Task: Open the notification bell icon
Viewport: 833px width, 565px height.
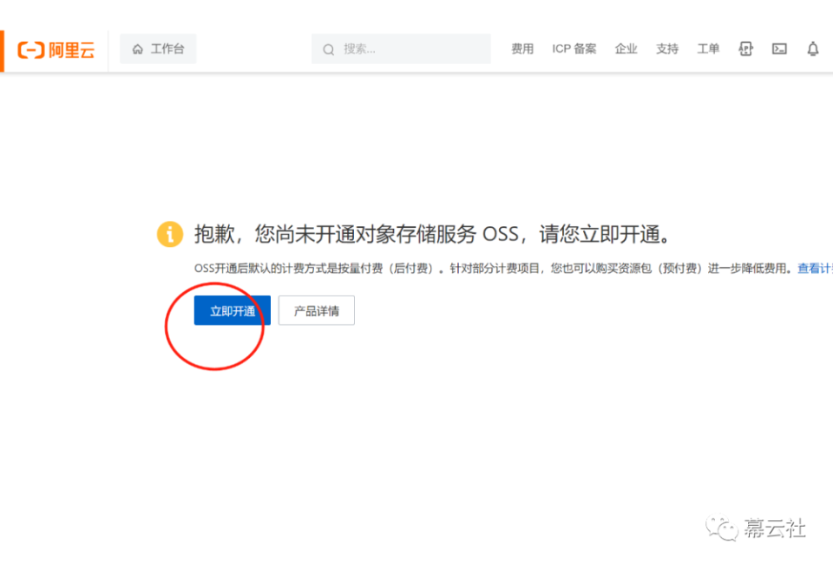Action: [812, 49]
